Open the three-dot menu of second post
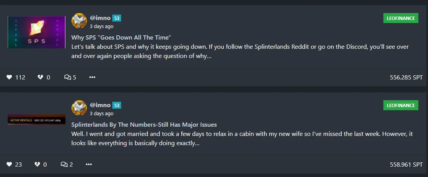The height and width of the screenshot is (177, 428). [x=89, y=164]
